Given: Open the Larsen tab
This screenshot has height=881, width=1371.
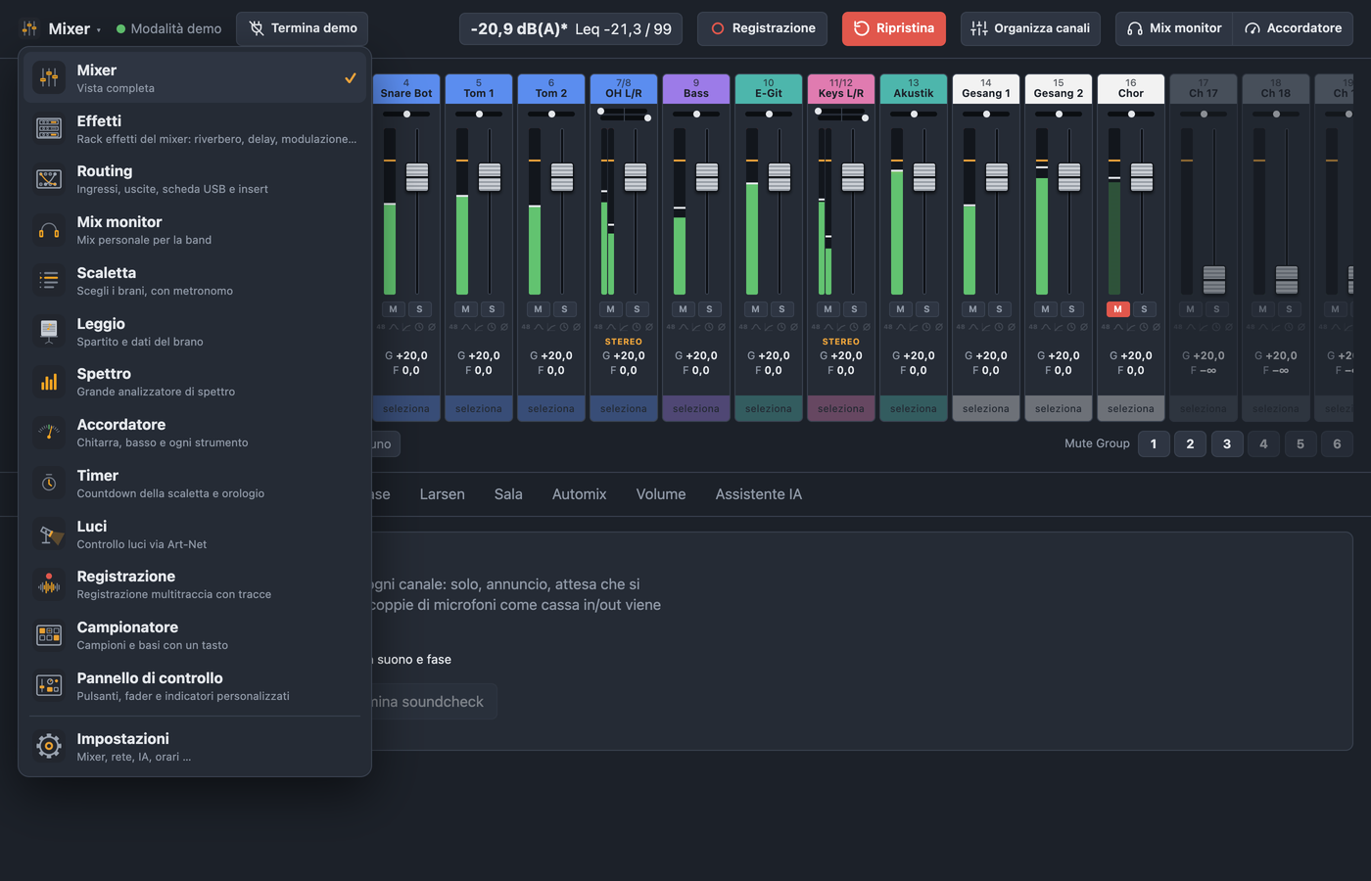Looking at the screenshot, I should point(443,494).
